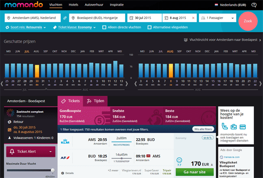Open the Vluchten menu item
263x178 pixels.
click(56, 5)
